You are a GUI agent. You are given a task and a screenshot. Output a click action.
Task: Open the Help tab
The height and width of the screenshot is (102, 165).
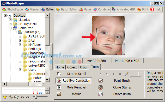(x=156, y=10)
